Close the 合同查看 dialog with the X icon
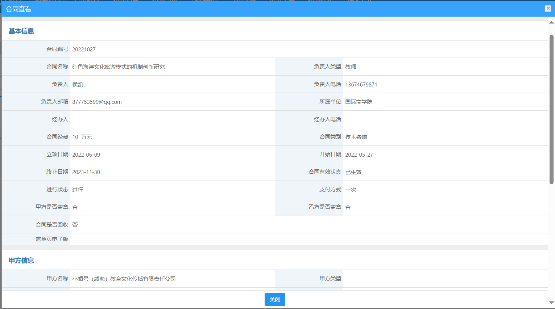The image size is (555, 309). [x=548, y=9]
